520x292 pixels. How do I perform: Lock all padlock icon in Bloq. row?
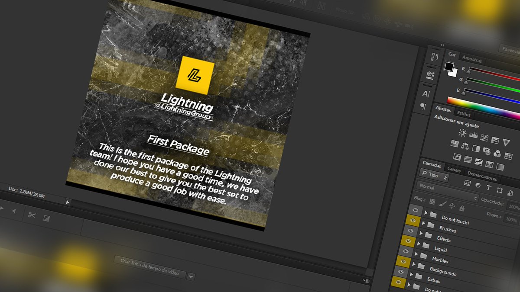461,208
